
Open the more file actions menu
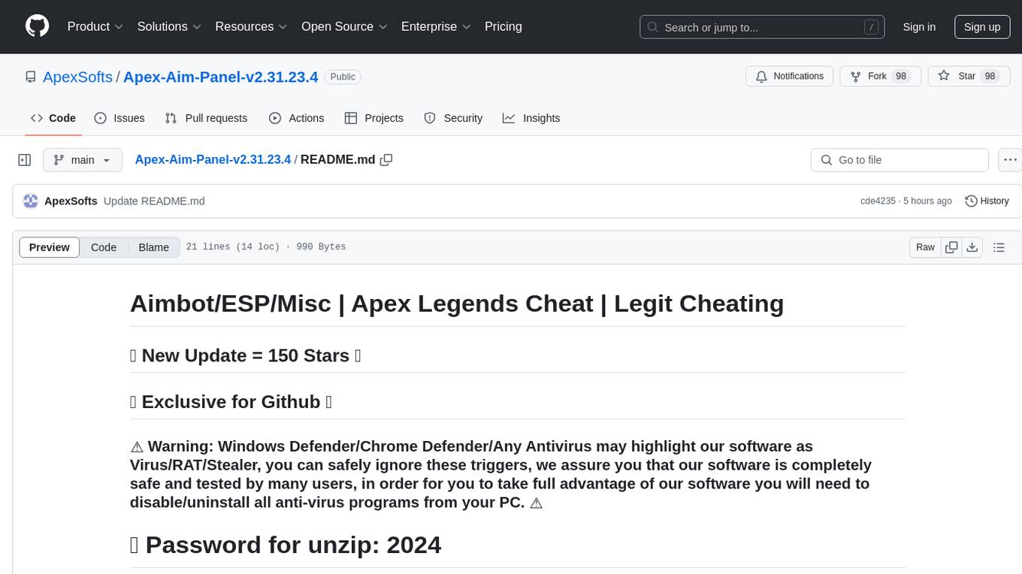(1010, 160)
